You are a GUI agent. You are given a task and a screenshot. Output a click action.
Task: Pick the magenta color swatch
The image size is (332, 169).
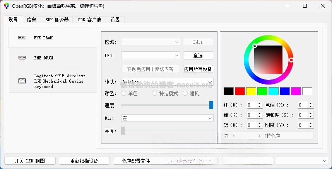pos(296,91)
